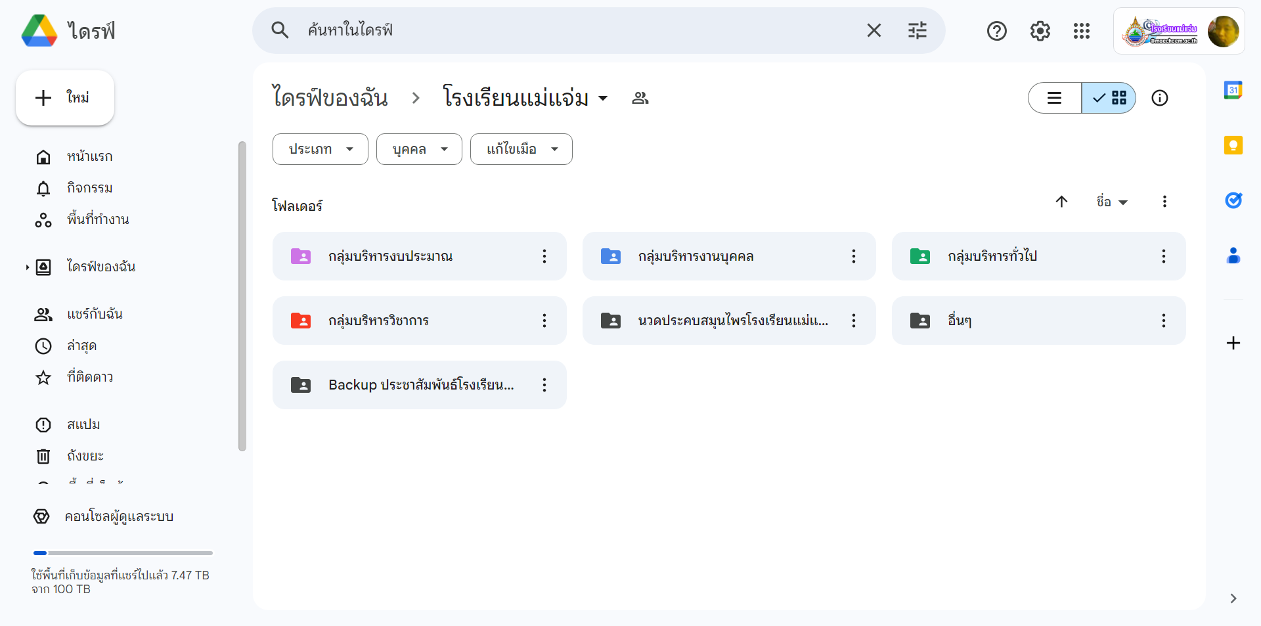1261x626 pixels.
Task: Open the Google apps grid launcher
Action: [1081, 31]
